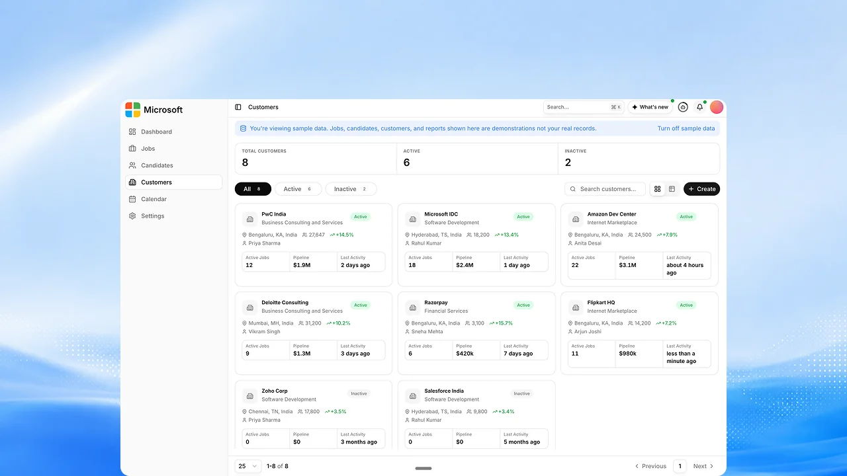The height and width of the screenshot is (476, 847).
Task: Focus the Search customers field
Action: pyautogui.click(x=605, y=189)
